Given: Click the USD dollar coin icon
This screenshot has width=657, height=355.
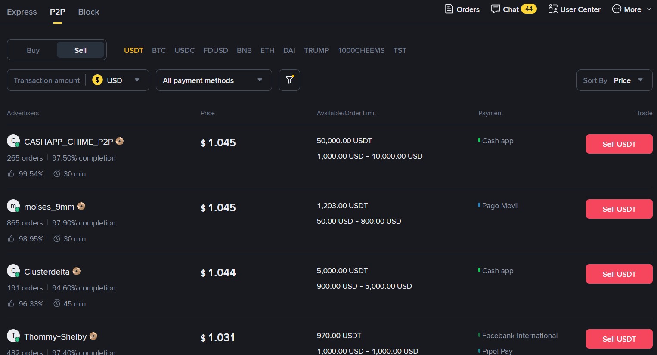Looking at the screenshot, I should 98,80.
